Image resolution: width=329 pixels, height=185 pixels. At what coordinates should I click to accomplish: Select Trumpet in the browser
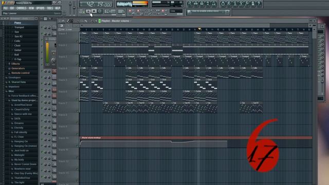(19, 27)
